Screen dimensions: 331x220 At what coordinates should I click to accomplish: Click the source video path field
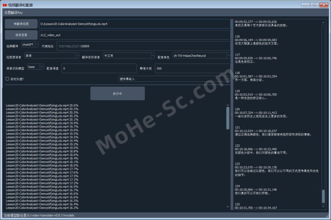pos(134,24)
